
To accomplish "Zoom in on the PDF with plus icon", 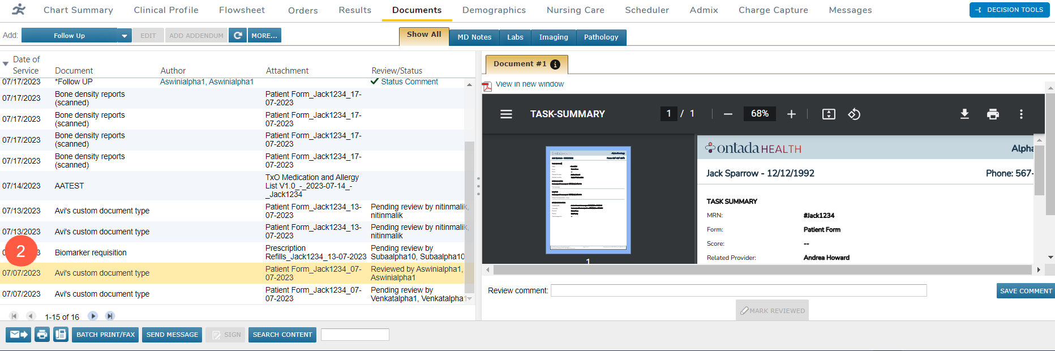I will pyautogui.click(x=791, y=114).
